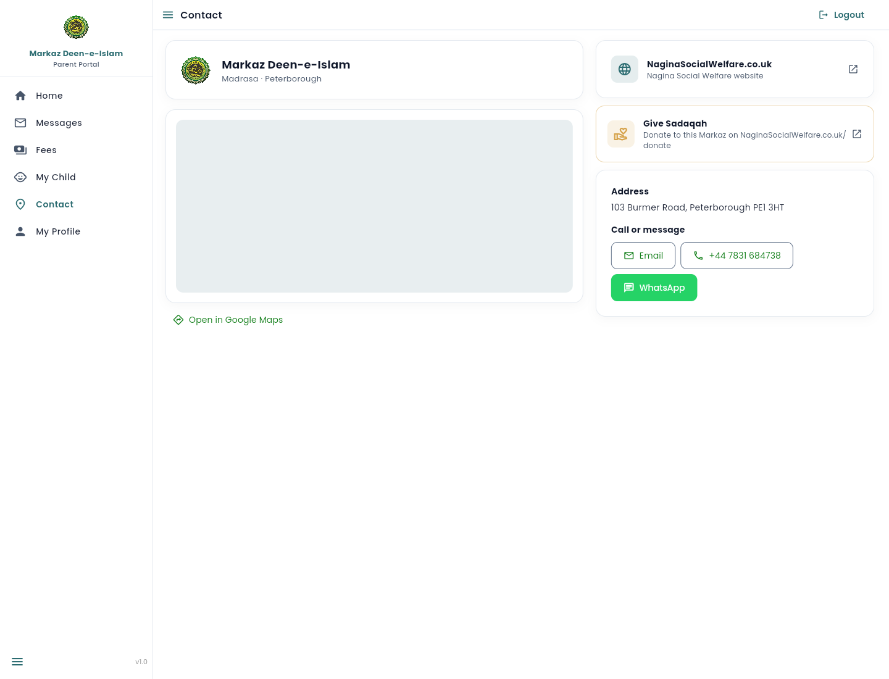
Task: Click the Email button
Action: pos(643,256)
